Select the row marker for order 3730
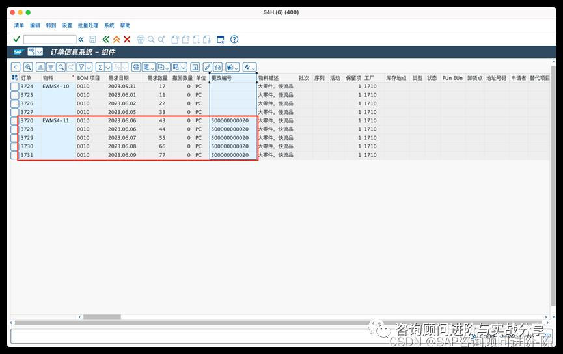Screen dimensions: 563x354 tap(14, 147)
